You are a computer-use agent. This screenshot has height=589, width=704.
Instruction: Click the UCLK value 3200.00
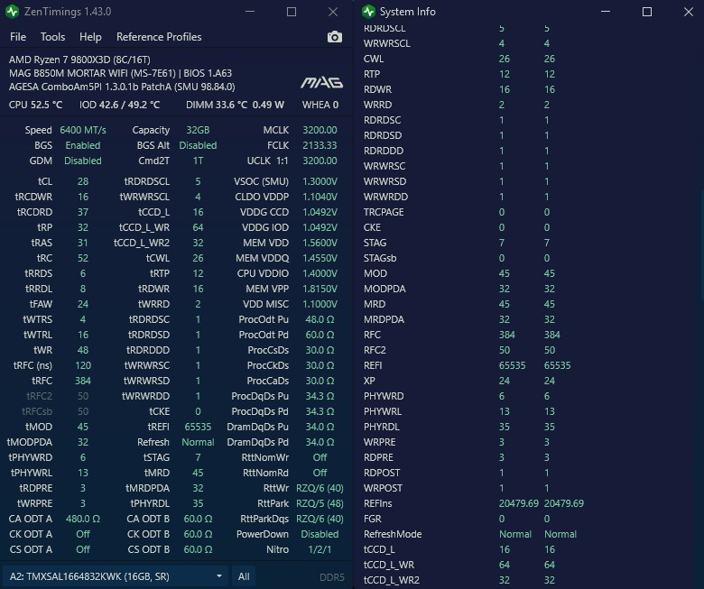320,161
